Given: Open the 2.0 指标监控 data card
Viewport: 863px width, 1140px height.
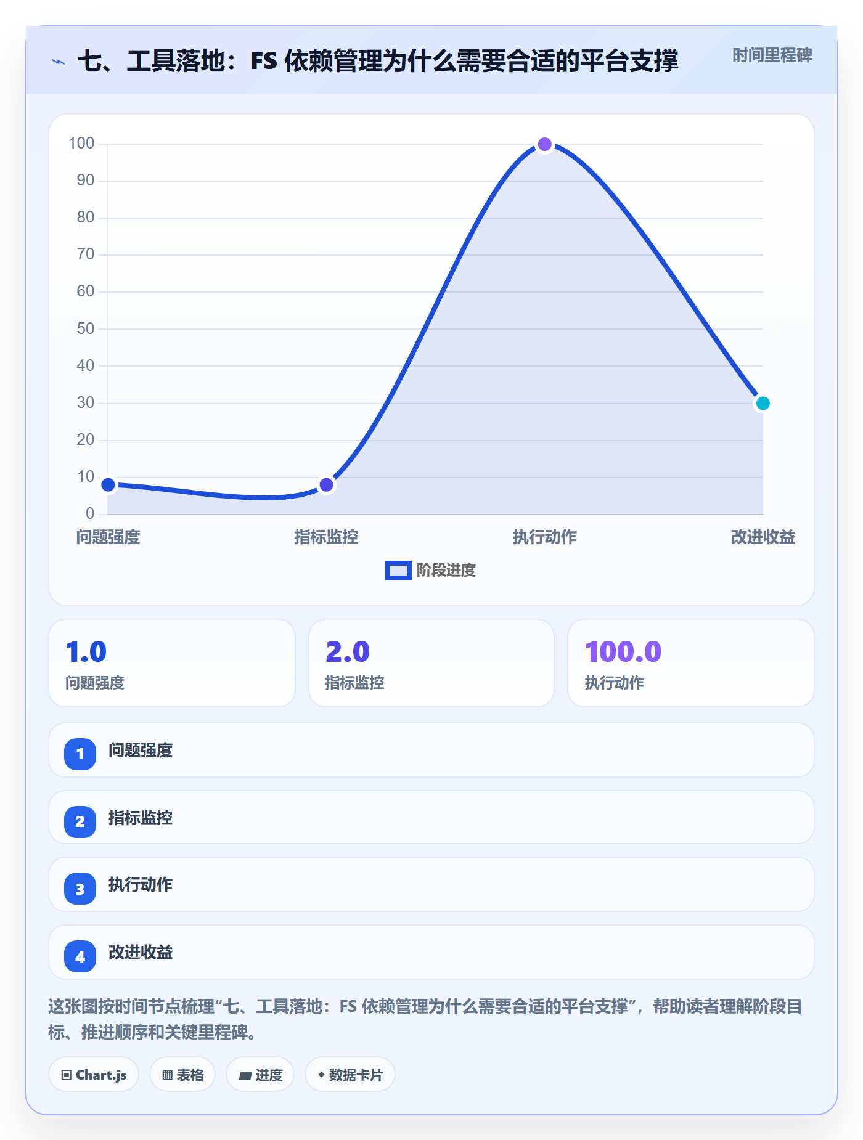Looking at the screenshot, I should 431,663.
